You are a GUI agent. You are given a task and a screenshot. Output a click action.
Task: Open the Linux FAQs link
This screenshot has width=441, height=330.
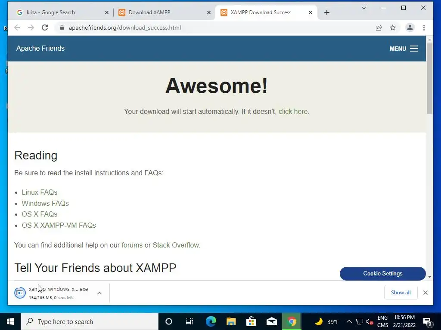(x=40, y=192)
